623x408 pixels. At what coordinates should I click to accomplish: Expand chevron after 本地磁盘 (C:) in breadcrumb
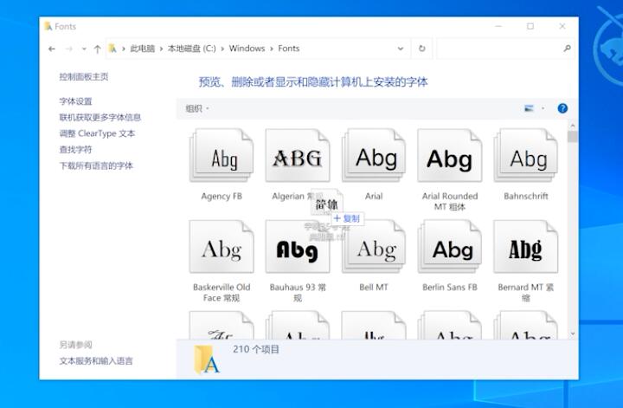pyautogui.click(x=222, y=49)
